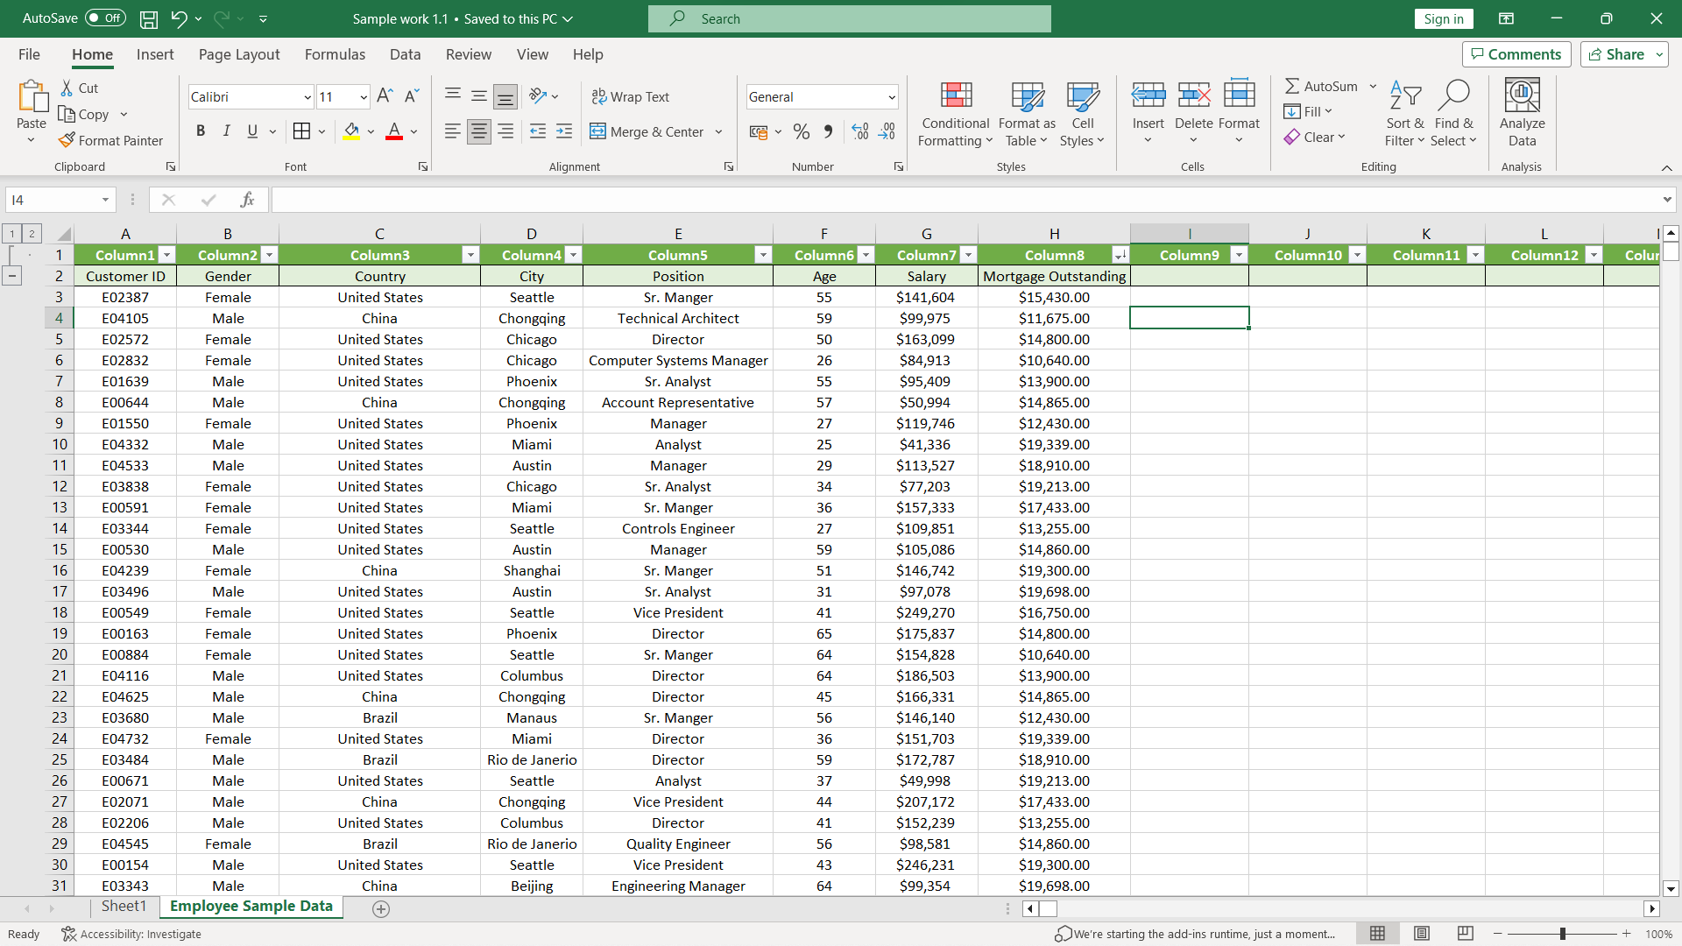Image resolution: width=1682 pixels, height=946 pixels.
Task: Toggle AutoSave switch
Action: [x=105, y=18]
